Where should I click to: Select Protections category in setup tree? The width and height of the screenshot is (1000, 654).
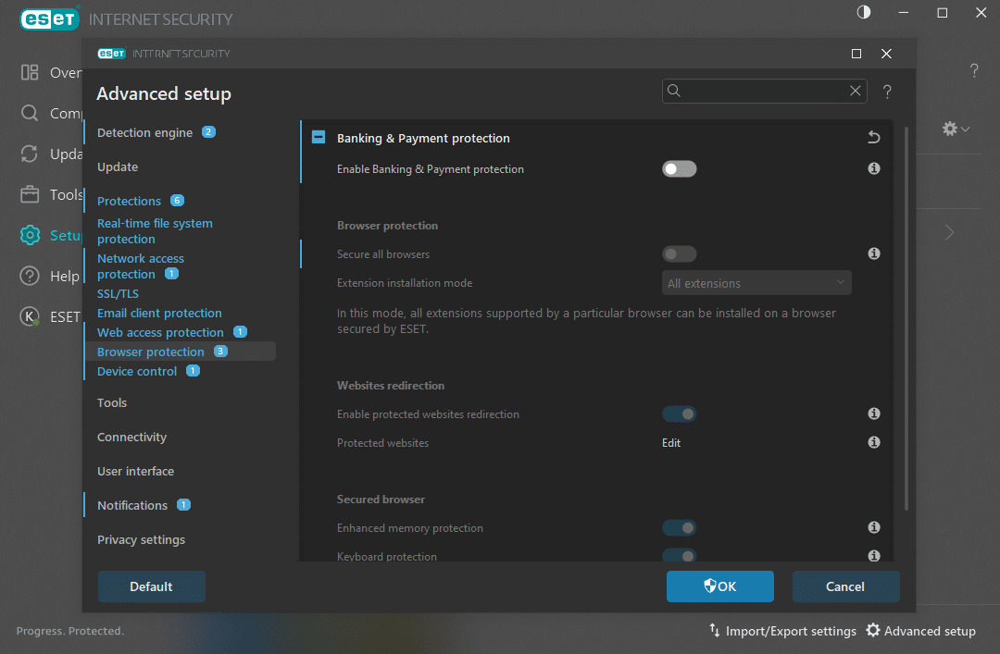point(129,201)
